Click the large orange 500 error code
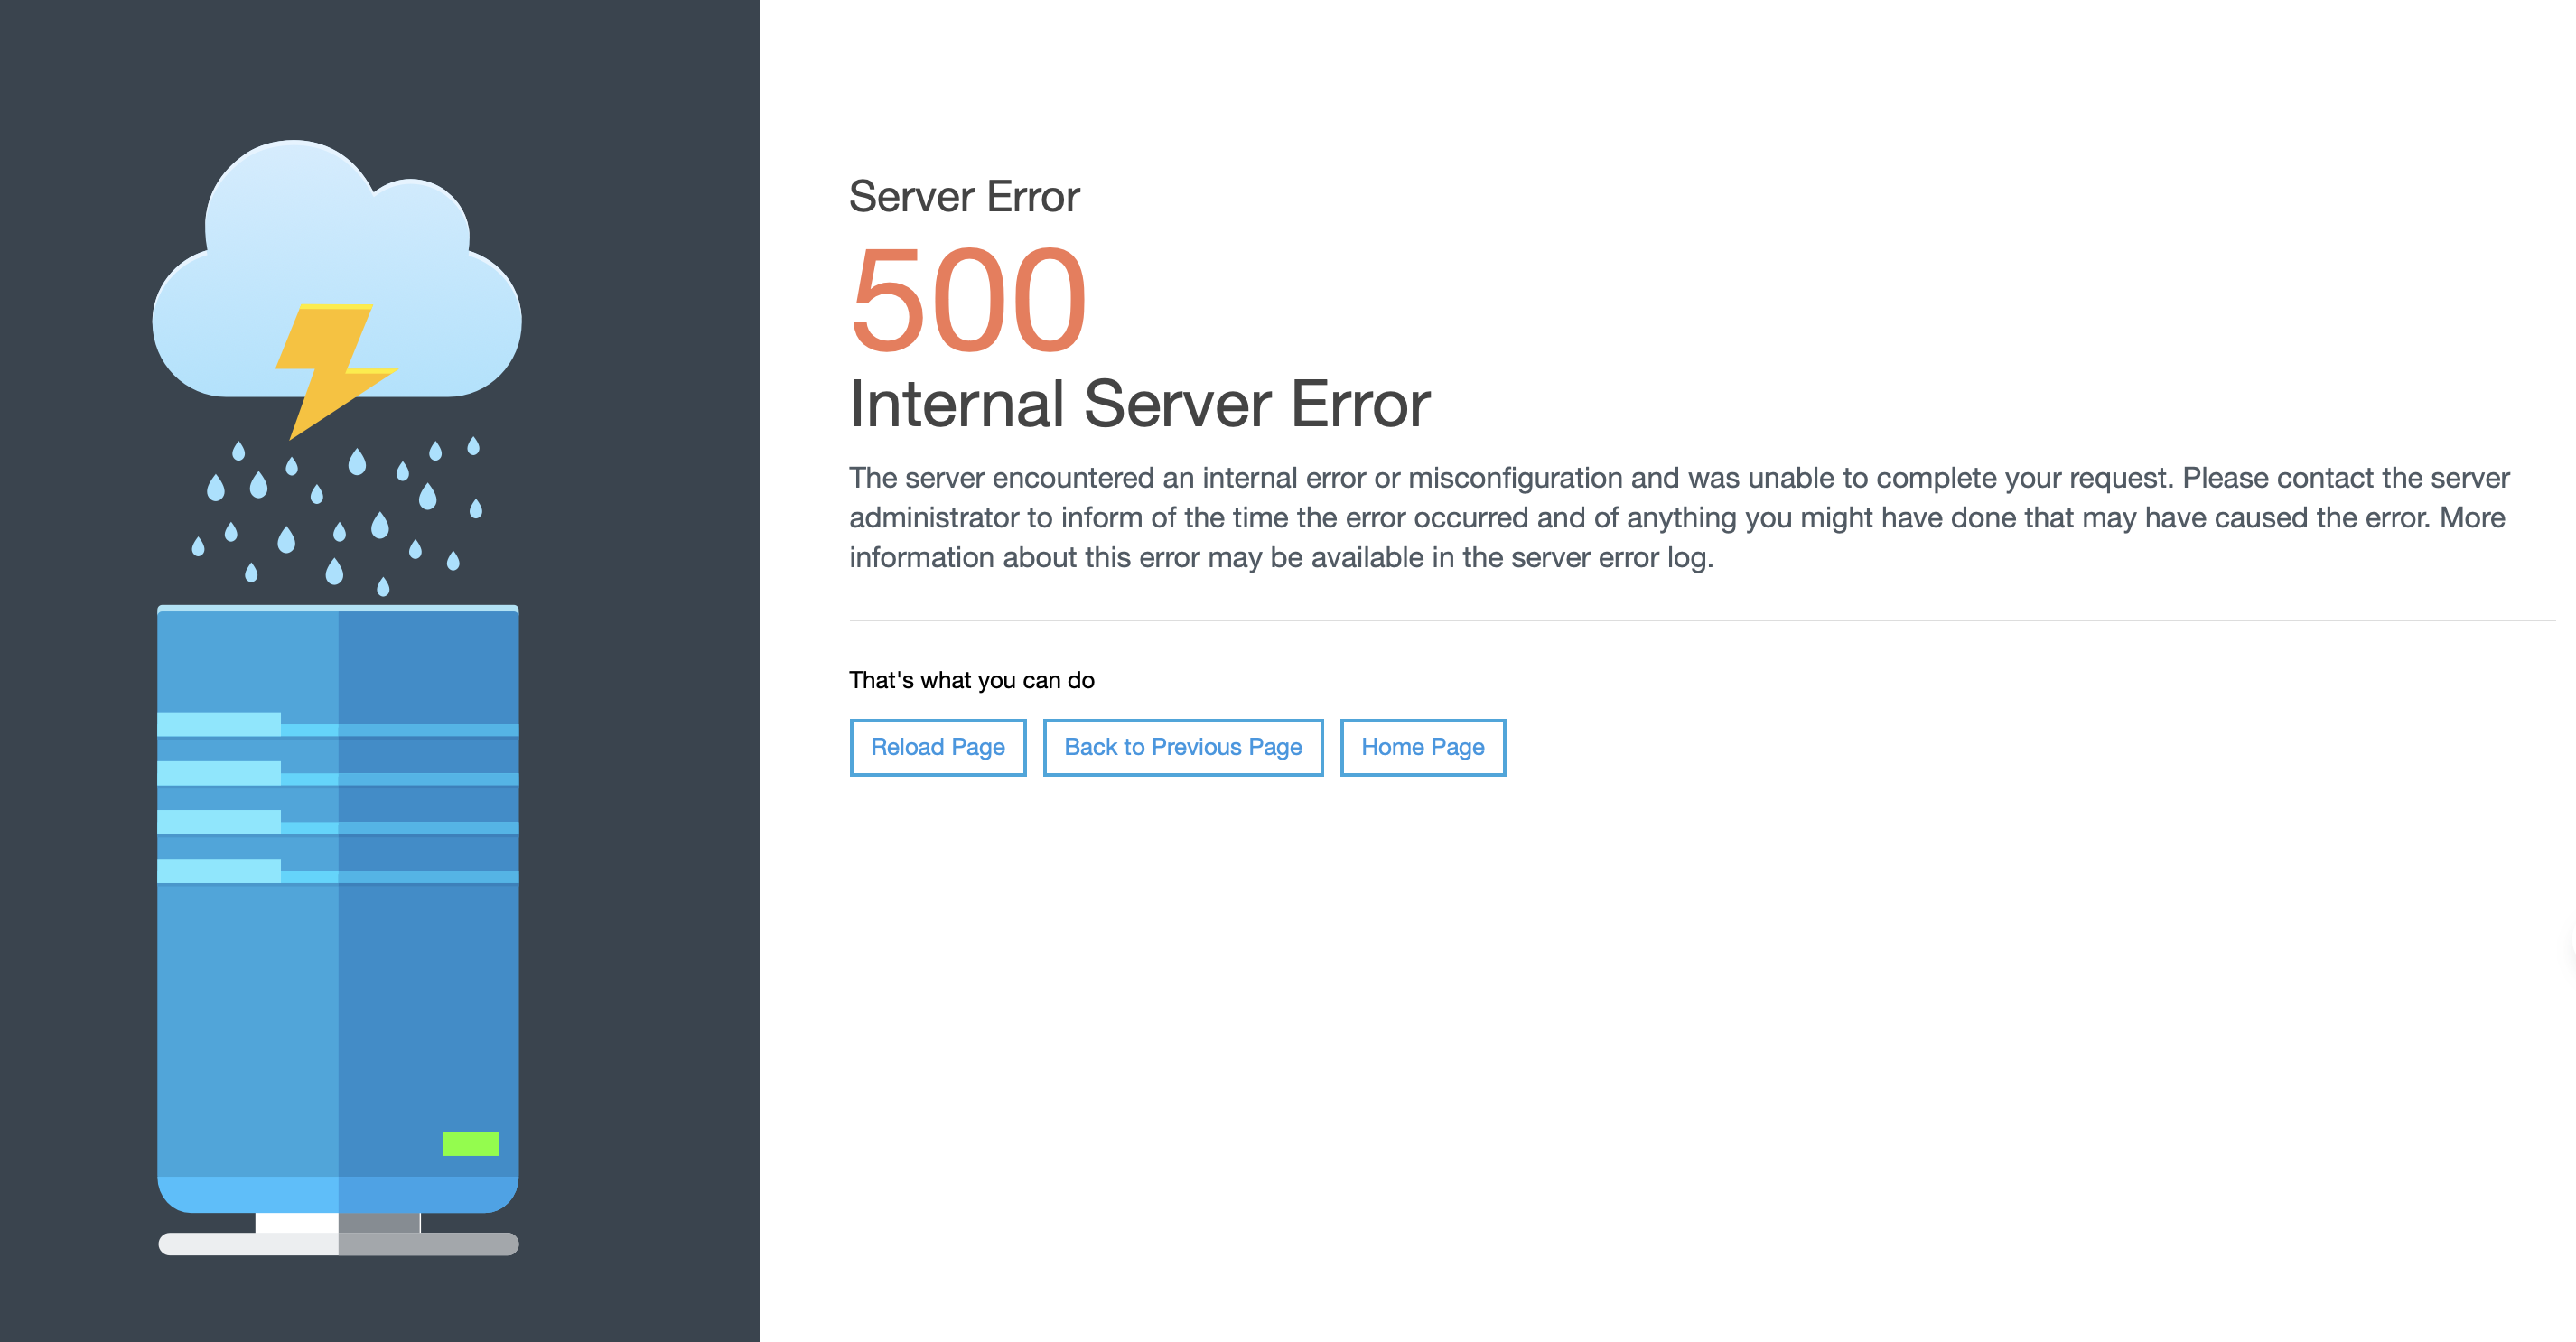The image size is (2576, 1342). pyautogui.click(x=968, y=300)
